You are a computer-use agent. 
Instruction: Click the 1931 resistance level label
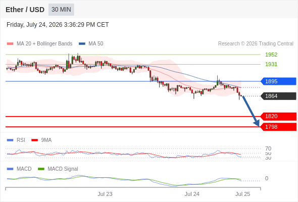pyautogui.click(x=271, y=64)
